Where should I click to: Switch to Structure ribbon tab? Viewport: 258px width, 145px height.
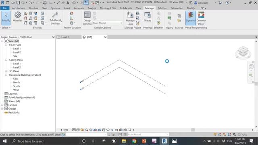33,8
